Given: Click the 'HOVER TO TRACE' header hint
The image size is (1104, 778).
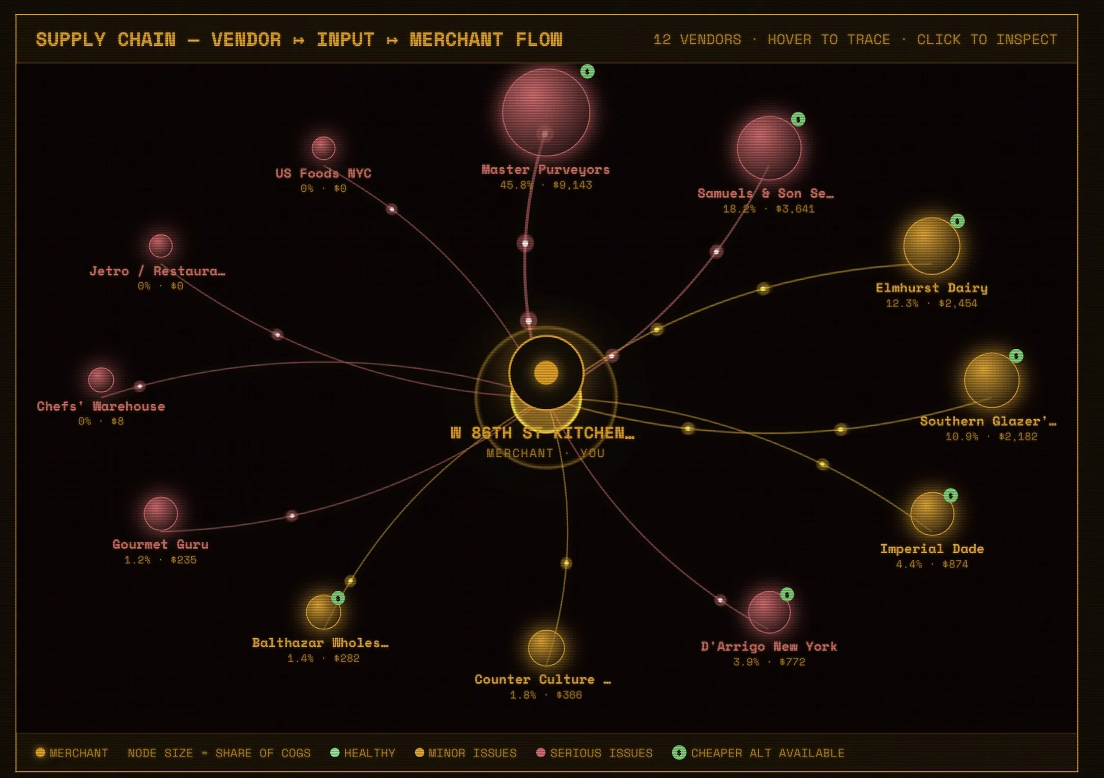Looking at the screenshot, I should (x=829, y=40).
